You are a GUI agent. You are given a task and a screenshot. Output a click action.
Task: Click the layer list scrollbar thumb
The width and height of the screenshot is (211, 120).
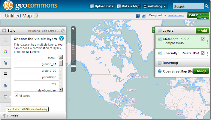click(61, 63)
